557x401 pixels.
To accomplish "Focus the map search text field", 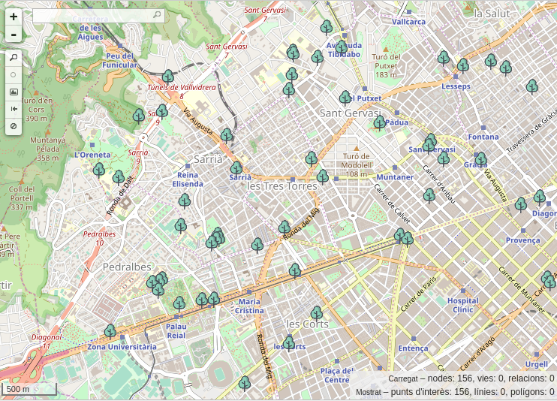I will click(90, 15).
